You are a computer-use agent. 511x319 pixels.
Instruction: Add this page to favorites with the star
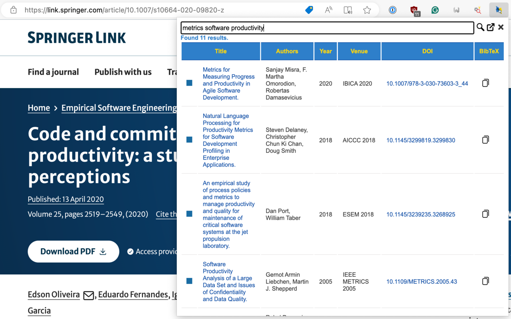point(367,10)
